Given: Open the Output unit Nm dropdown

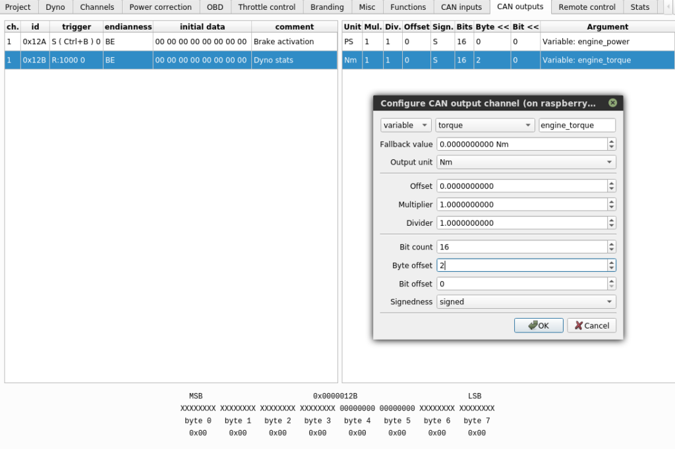Looking at the screenshot, I should coord(526,162).
